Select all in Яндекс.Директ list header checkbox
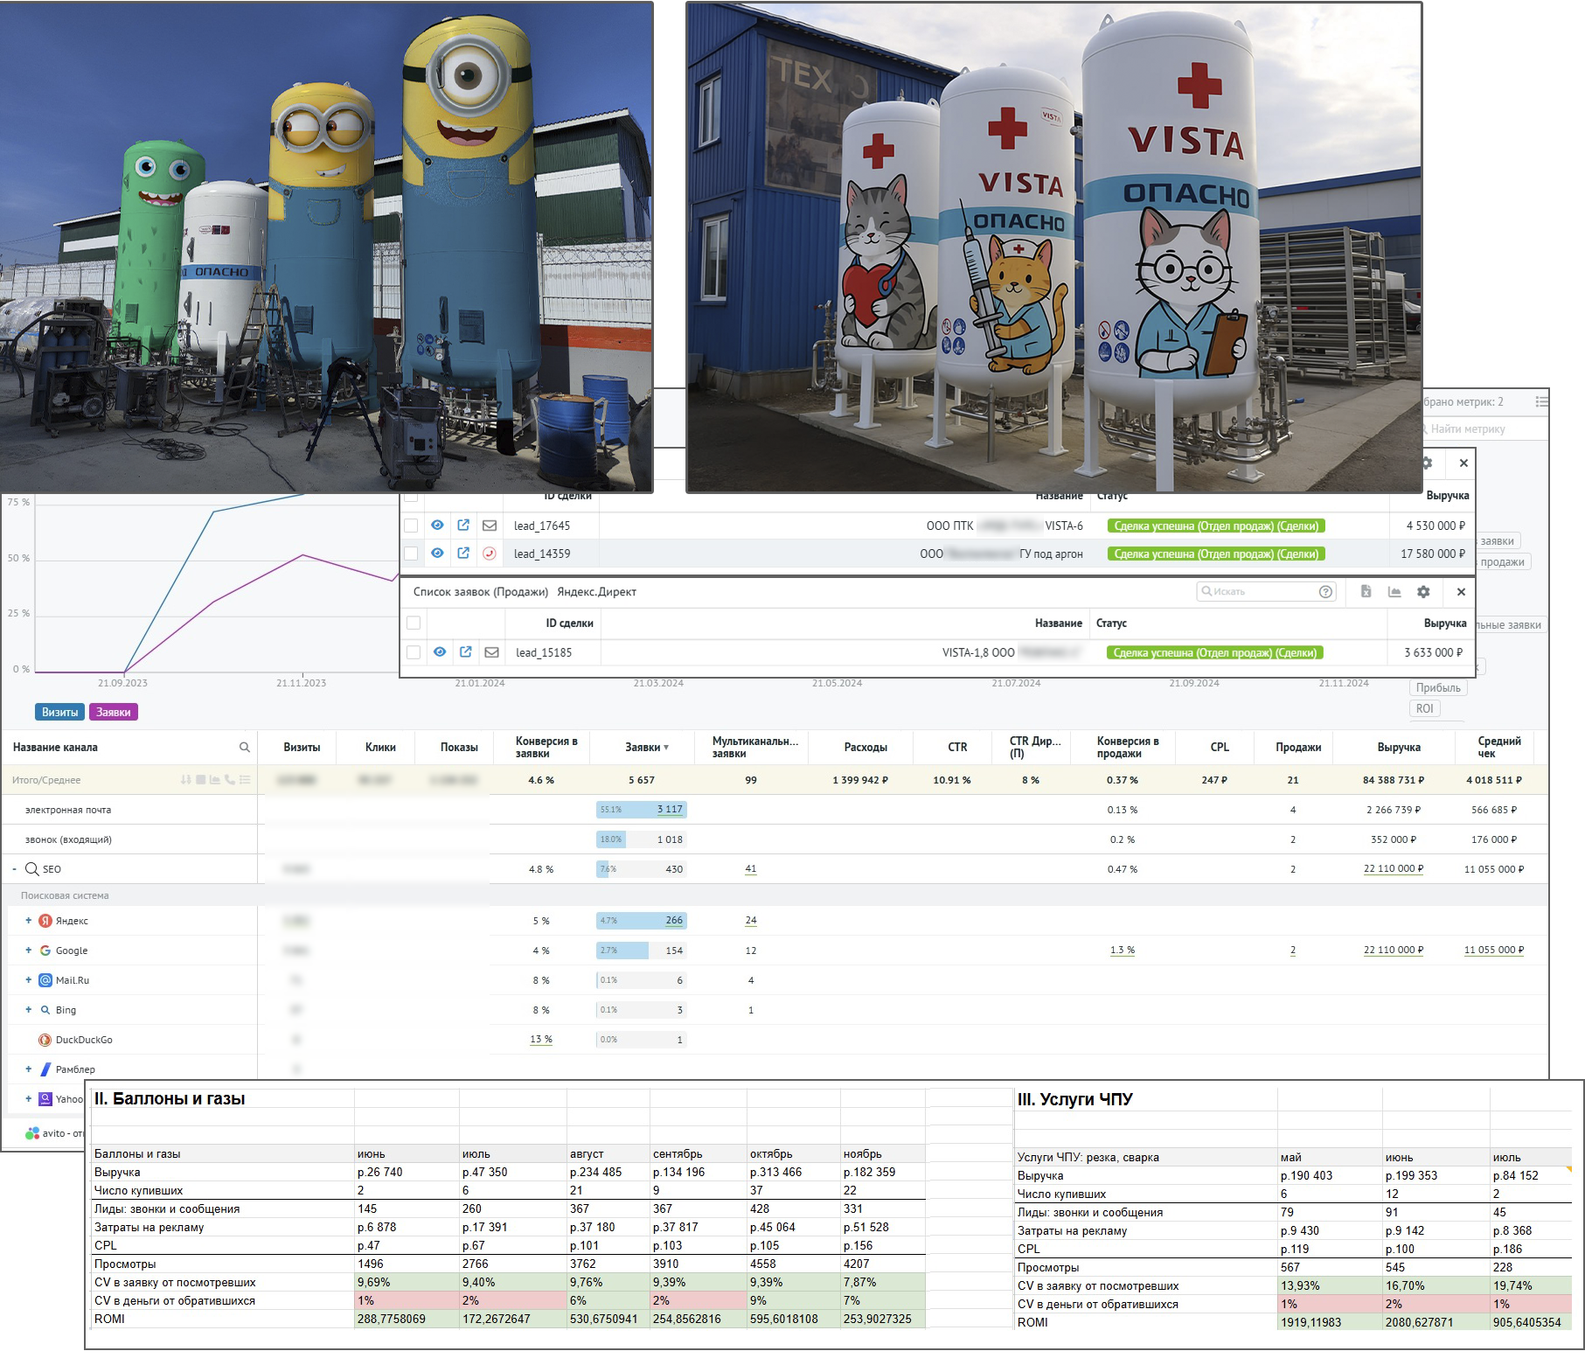This screenshot has height=1372, width=1585. [414, 623]
